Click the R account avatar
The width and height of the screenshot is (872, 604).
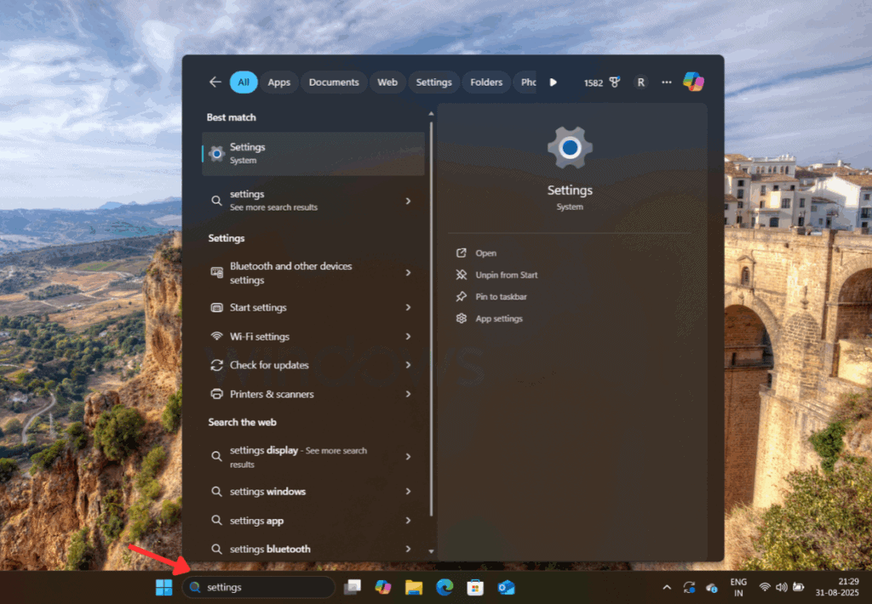click(x=640, y=83)
